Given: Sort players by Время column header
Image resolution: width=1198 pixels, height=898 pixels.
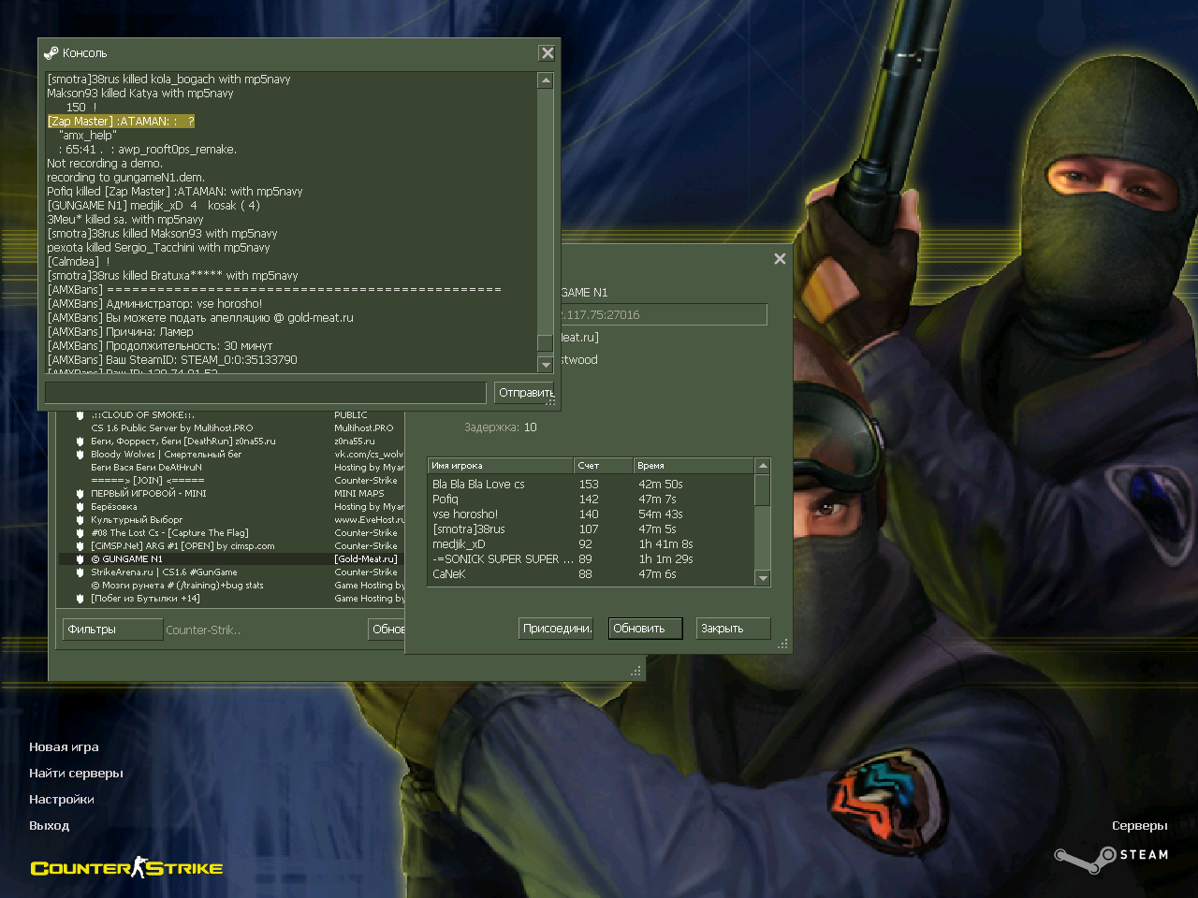Looking at the screenshot, I should coord(694,465).
